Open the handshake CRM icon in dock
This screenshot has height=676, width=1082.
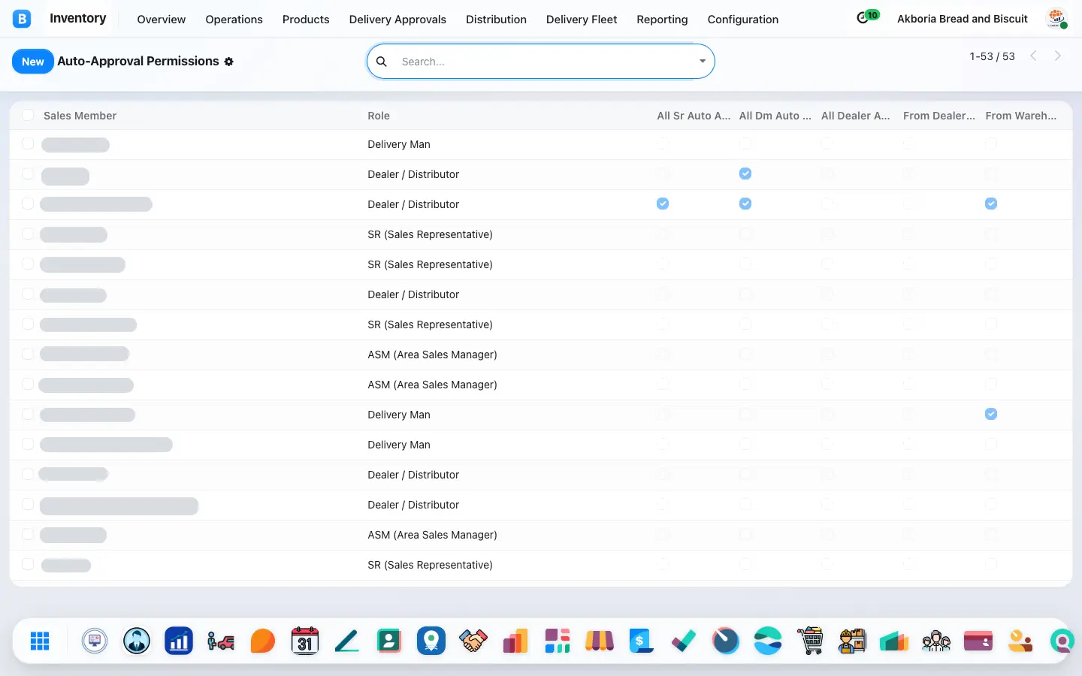(x=473, y=641)
